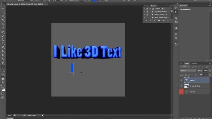
Task: Select the Magic Wand tool
Action: (x=3, y=20)
